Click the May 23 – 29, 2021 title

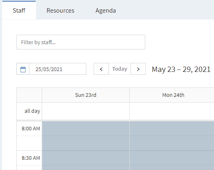coord(181,69)
